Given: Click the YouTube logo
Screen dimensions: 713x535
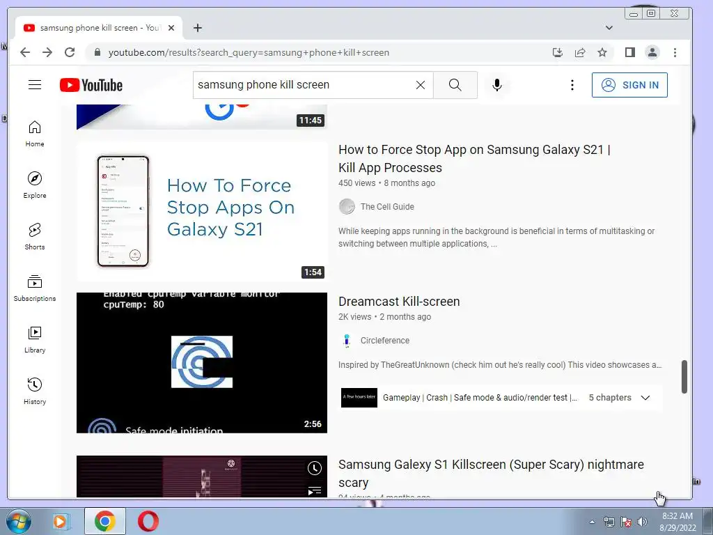Looking at the screenshot, I should click(x=91, y=85).
